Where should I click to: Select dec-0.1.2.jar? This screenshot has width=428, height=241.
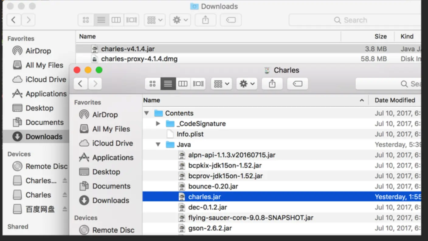(281, 207)
